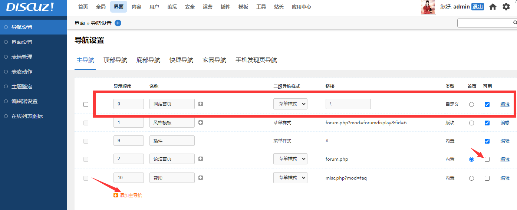This screenshot has height=210, width=517.
Task: Click the plus icon beside 帮助
Action: tap(201, 178)
